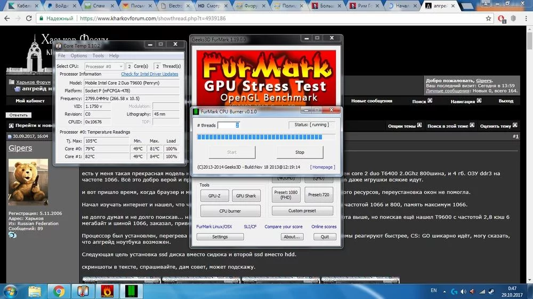Open Core Temp Options menu

pyautogui.click(x=78, y=56)
